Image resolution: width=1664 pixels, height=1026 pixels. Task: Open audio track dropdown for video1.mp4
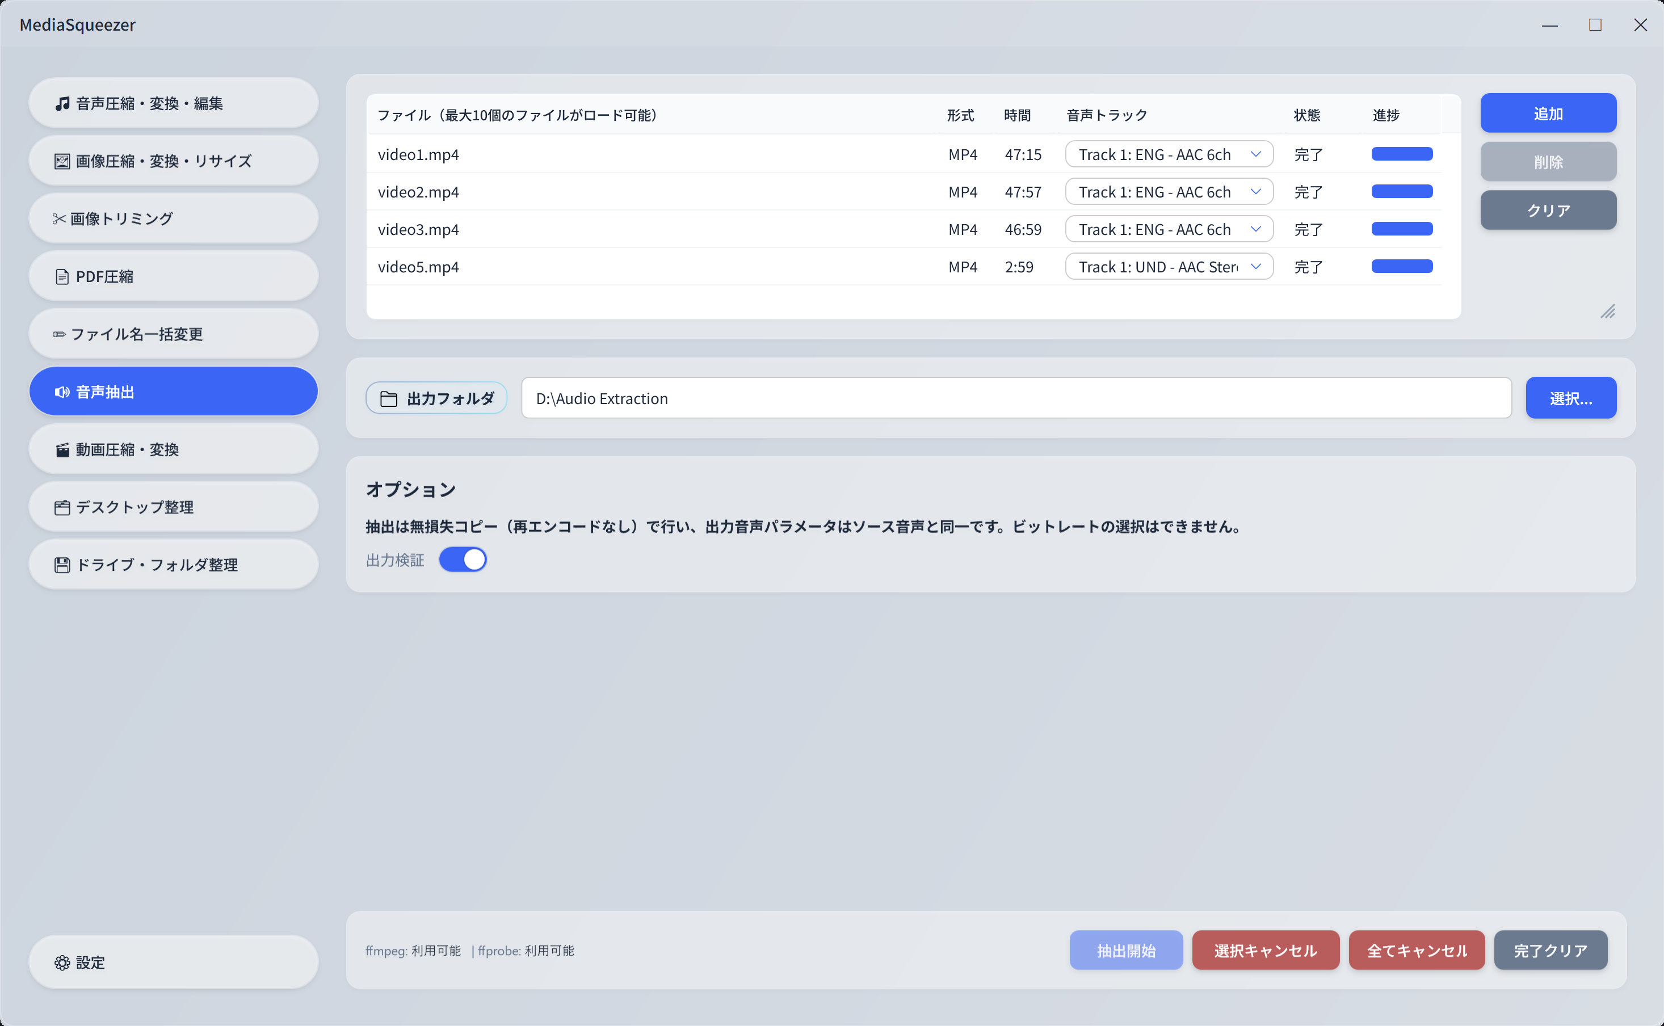point(1169,154)
